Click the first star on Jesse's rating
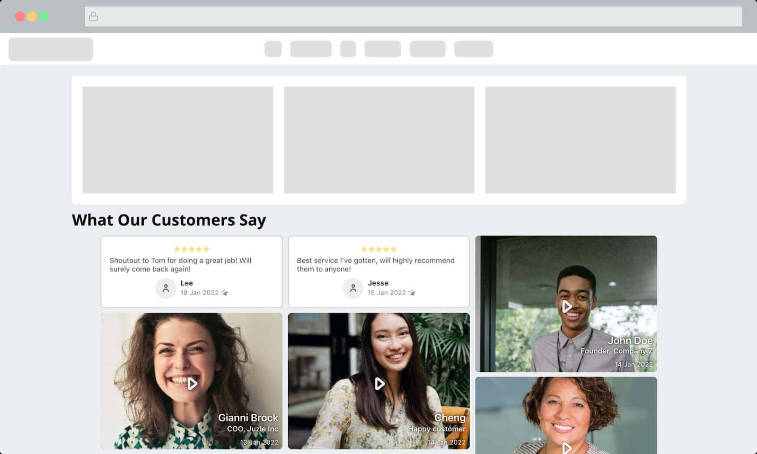 pyautogui.click(x=364, y=249)
